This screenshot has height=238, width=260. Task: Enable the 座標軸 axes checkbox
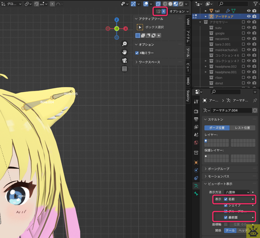[226, 224]
